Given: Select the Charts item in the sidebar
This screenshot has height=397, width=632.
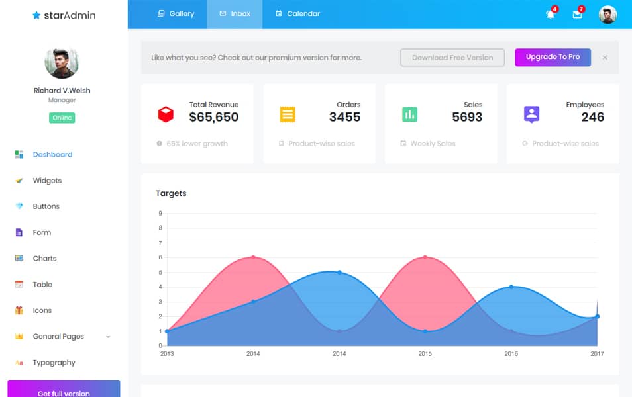Looking at the screenshot, I should coord(46,258).
